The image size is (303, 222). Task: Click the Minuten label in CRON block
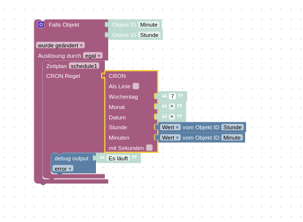pos(119,138)
